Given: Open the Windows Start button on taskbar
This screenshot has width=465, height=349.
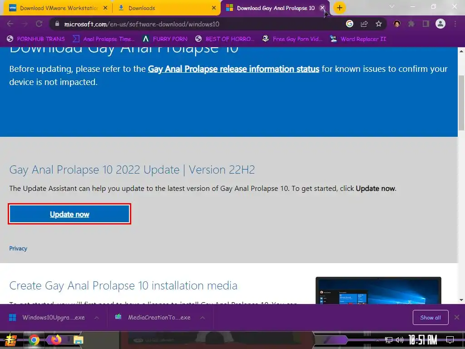Looking at the screenshot, I should (x=11, y=340).
